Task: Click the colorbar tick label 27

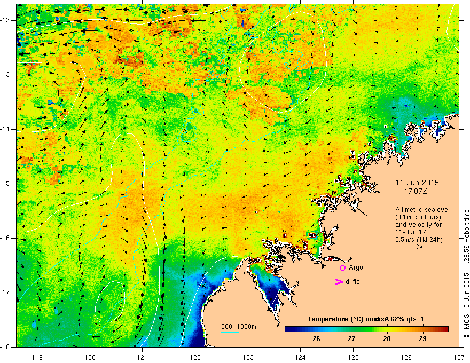Action: click(x=351, y=339)
